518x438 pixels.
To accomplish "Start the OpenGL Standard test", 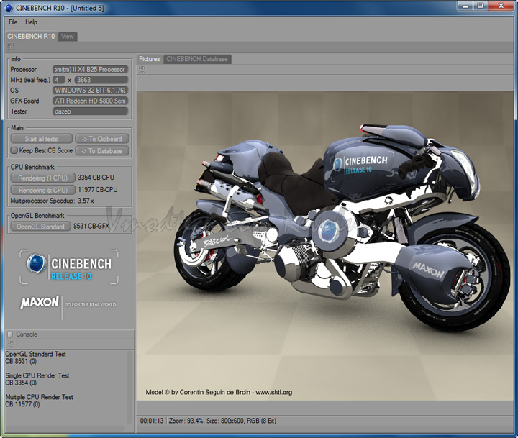I will 40,227.
